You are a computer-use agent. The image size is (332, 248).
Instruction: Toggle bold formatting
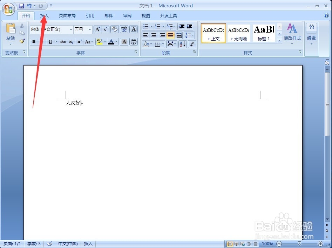[x=34, y=42]
